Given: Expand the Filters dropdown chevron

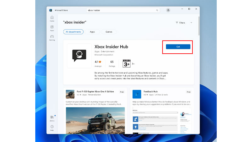Looking at the screenshot, I should tap(191, 23).
